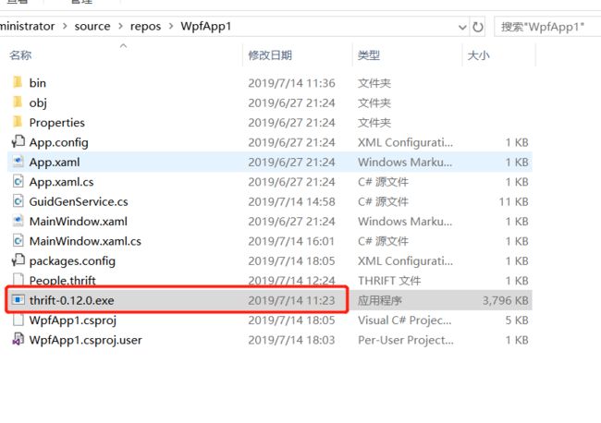This screenshot has height=423, width=601.
Task: Click the Per-User Project... type cell
Action: coord(406,340)
